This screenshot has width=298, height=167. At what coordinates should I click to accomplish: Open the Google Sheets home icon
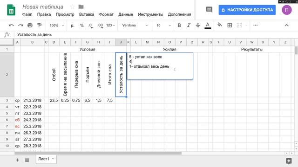pyautogui.click(x=11, y=10)
